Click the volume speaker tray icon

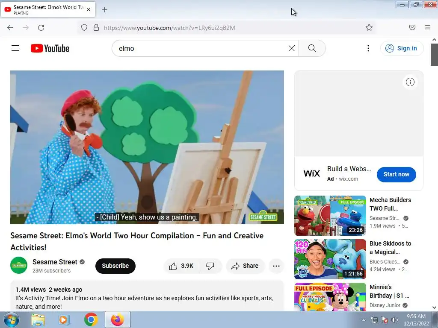point(395,320)
